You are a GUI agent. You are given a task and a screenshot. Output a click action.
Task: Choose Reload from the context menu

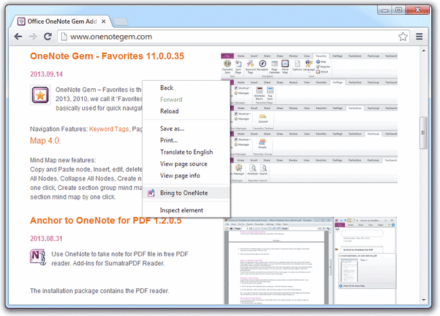click(186, 111)
